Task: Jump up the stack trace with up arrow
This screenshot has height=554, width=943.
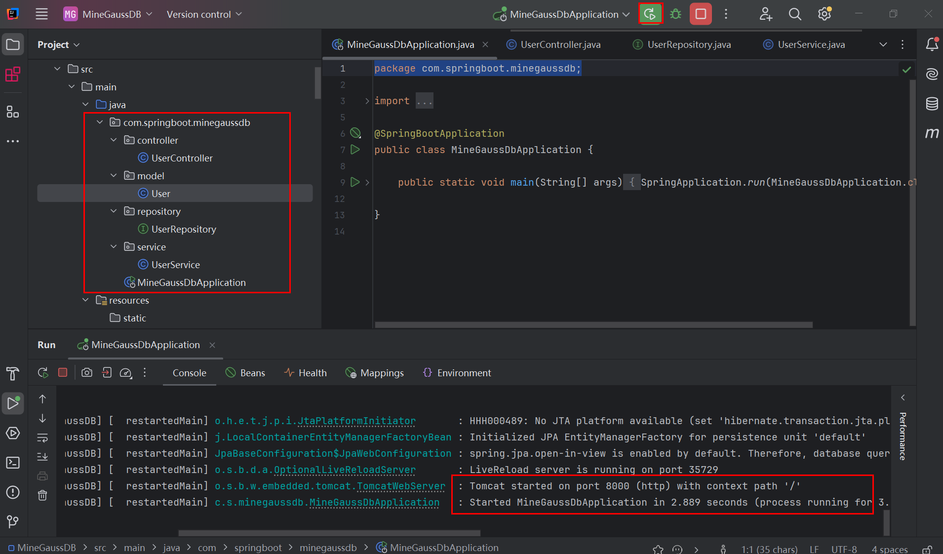Action: coord(43,398)
